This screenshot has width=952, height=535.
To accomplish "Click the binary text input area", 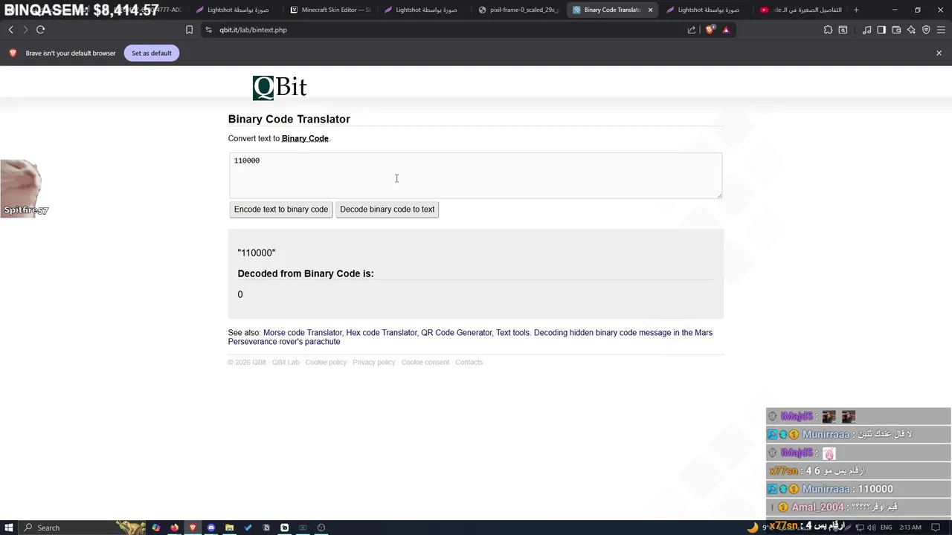I will [x=475, y=175].
